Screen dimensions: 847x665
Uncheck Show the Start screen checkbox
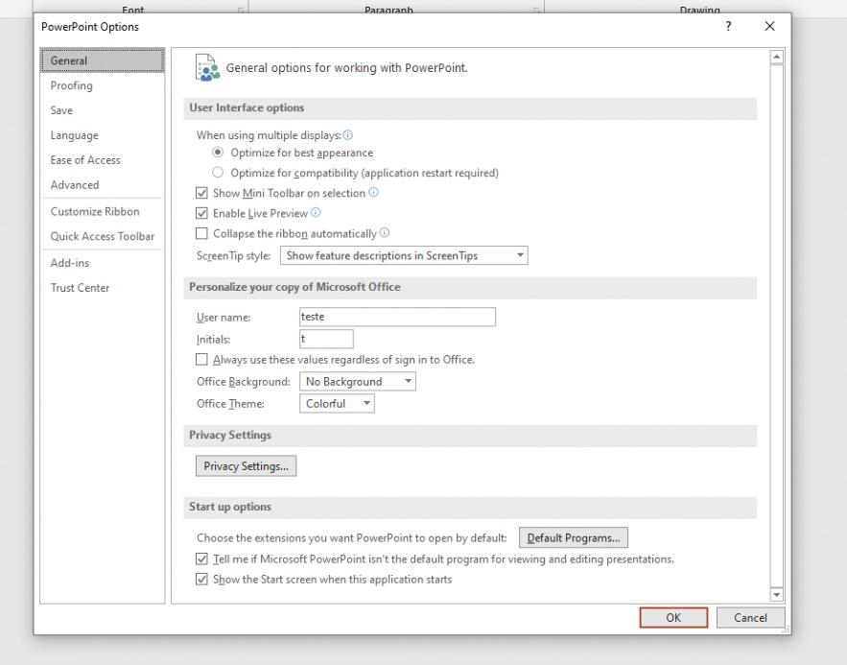tap(201, 580)
